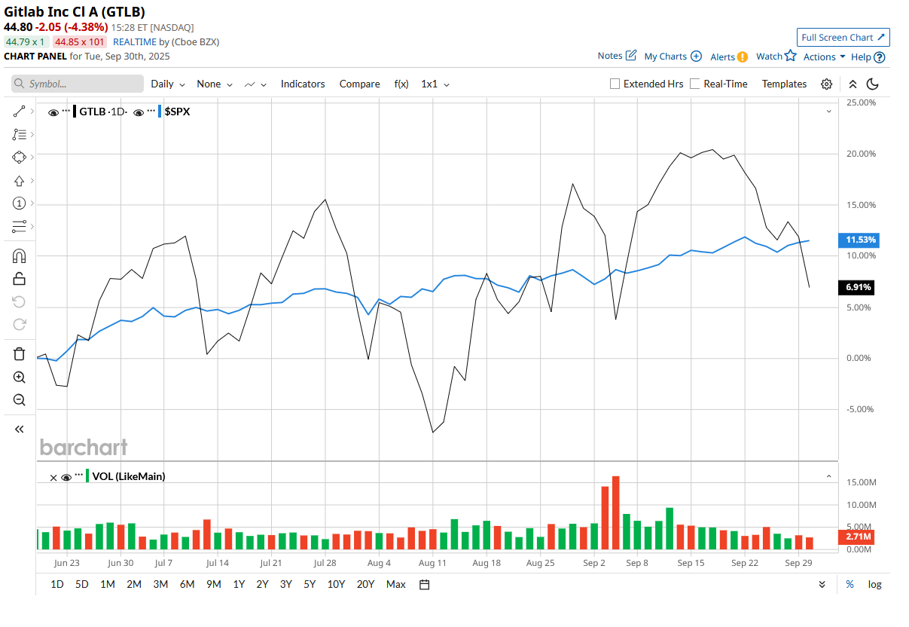The height and width of the screenshot is (627, 909).
Task: Click the Alerts warning icon
Action: click(x=743, y=57)
